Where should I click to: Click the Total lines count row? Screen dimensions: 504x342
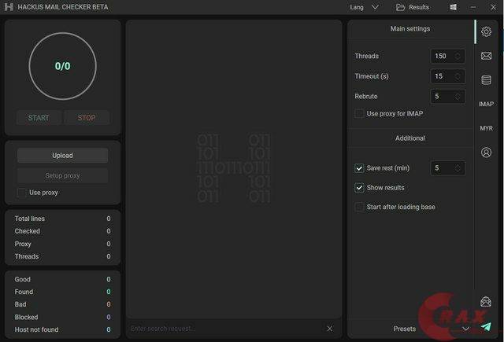coord(63,219)
